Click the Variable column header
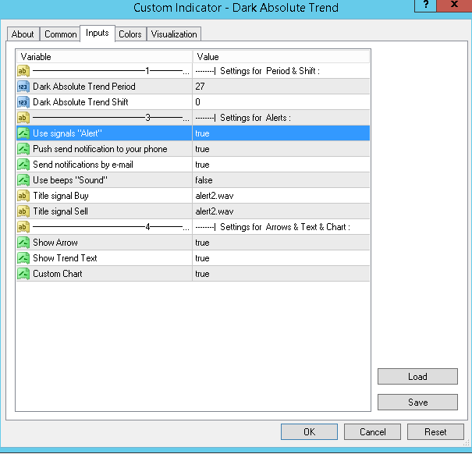Screen dimensions: 472x454 [x=105, y=57]
